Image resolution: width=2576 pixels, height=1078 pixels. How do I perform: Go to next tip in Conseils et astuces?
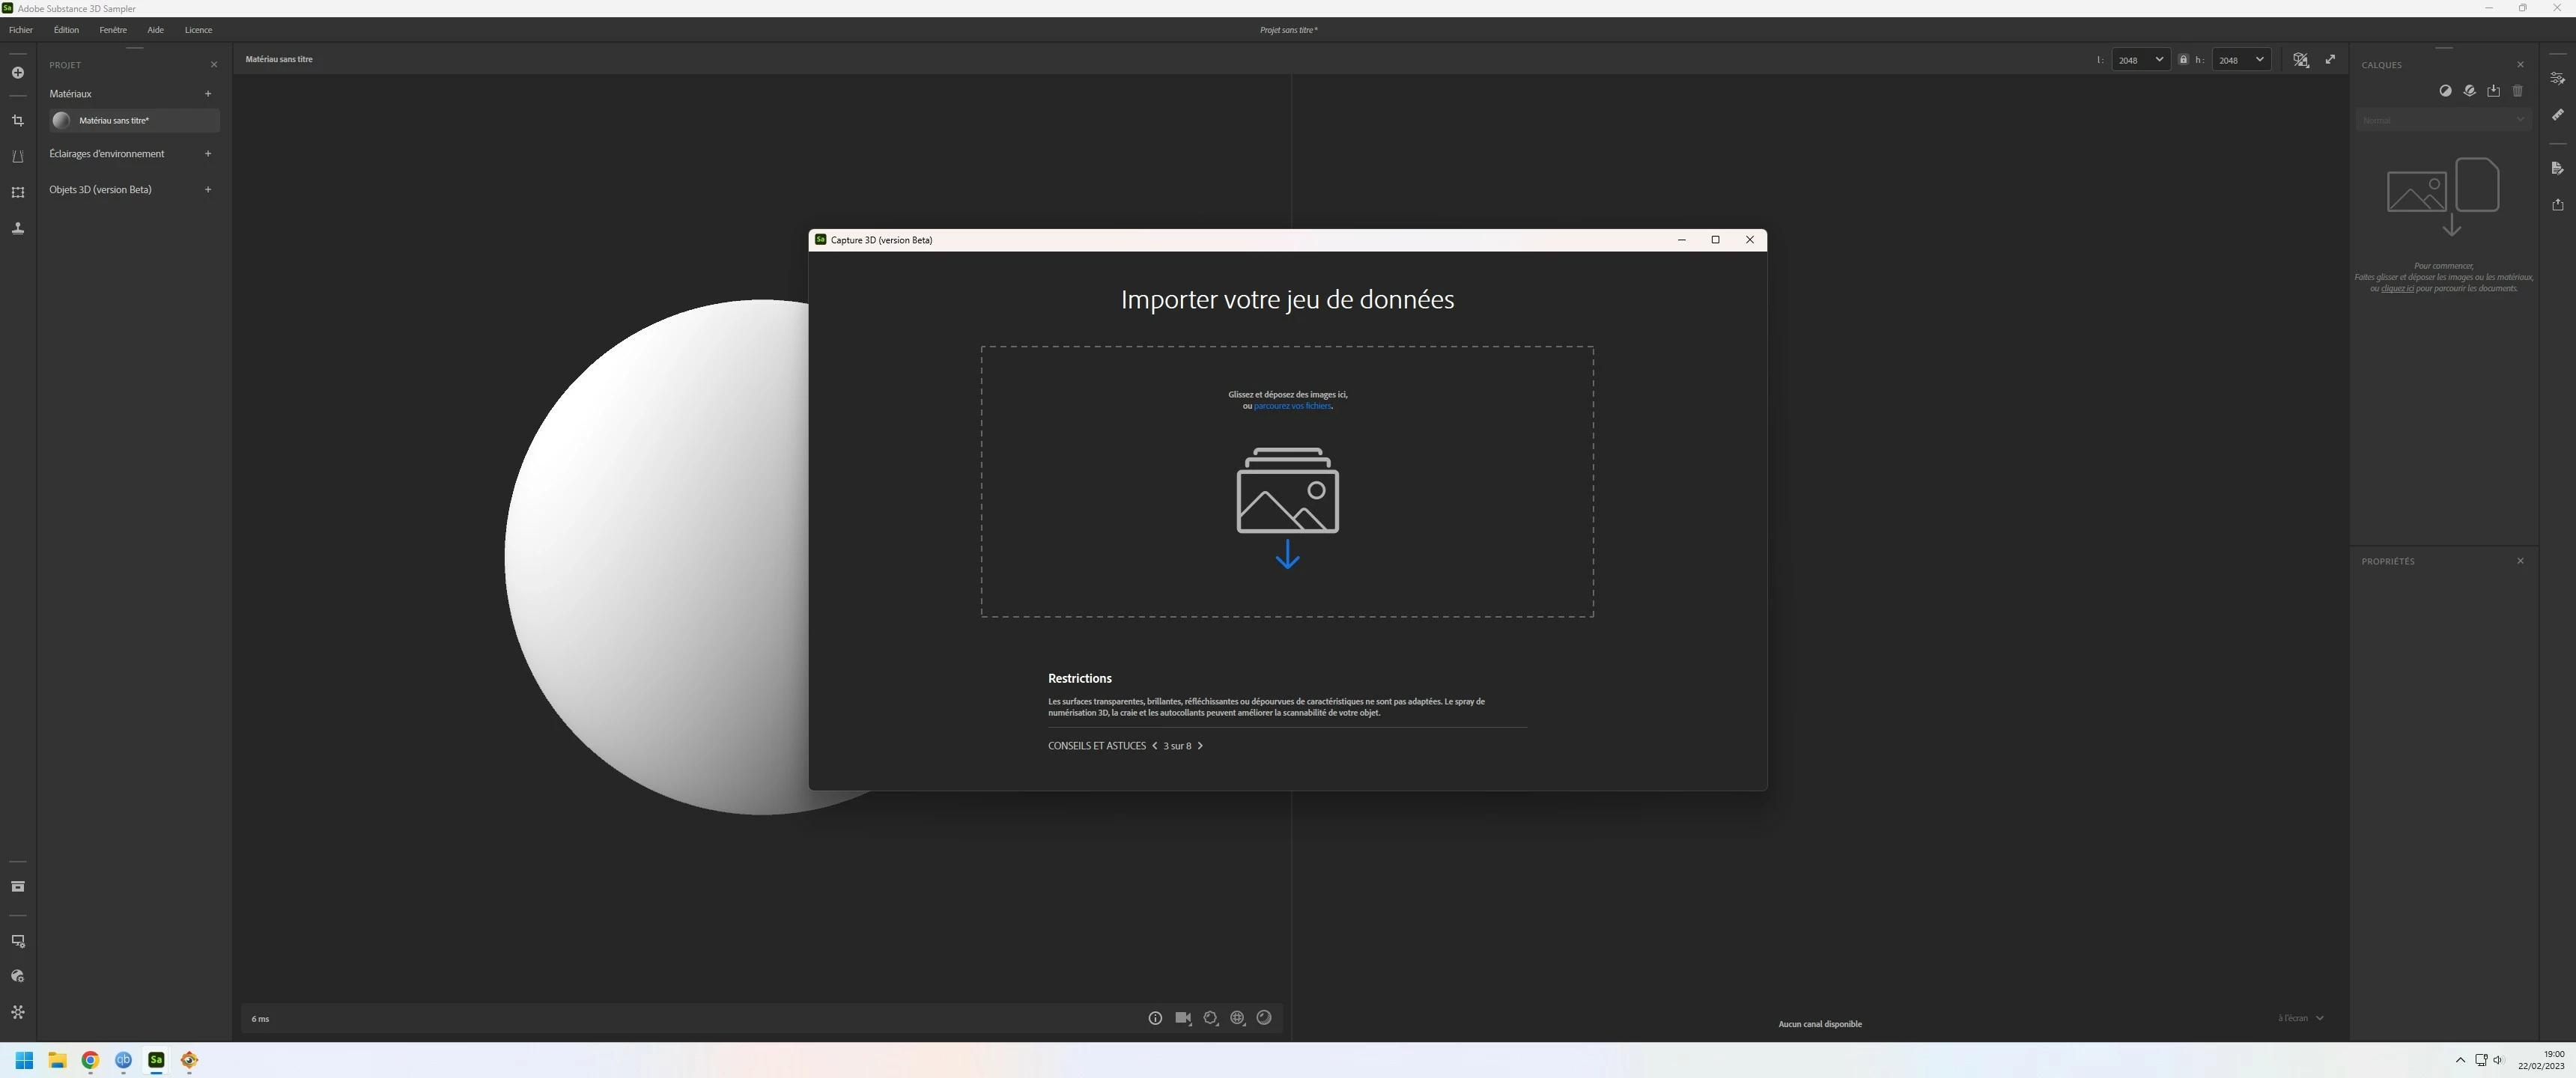coord(1200,746)
